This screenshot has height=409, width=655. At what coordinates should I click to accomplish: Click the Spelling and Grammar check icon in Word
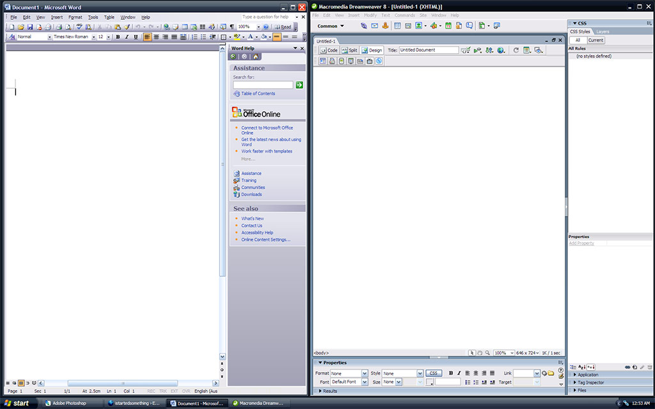(x=79, y=27)
